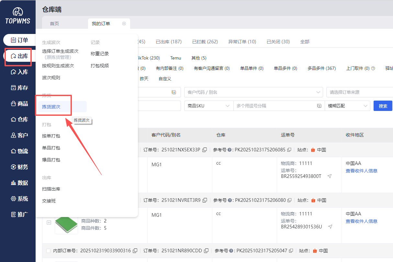The height and width of the screenshot is (262, 393).
Task: Switch to the 异常订单 (10) status tab
Action: click(242, 42)
